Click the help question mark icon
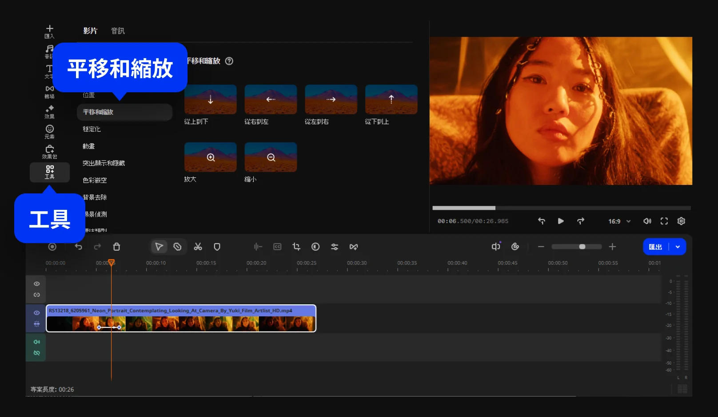718x417 pixels. click(229, 61)
